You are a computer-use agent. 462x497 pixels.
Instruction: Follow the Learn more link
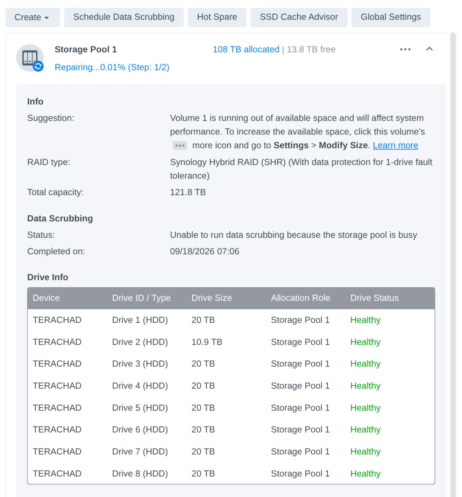tap(395, 145)
